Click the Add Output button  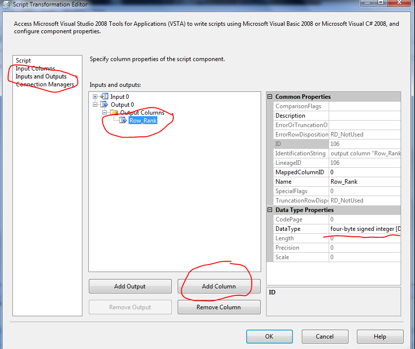coord(130,286)
